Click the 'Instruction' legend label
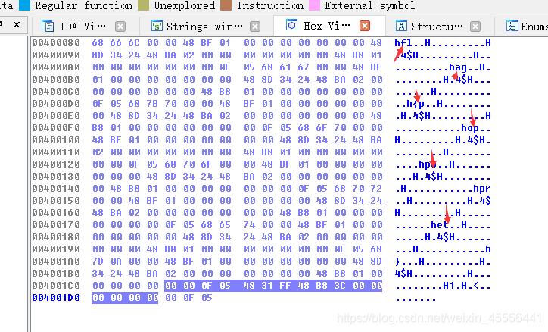 tap(270, 5)
